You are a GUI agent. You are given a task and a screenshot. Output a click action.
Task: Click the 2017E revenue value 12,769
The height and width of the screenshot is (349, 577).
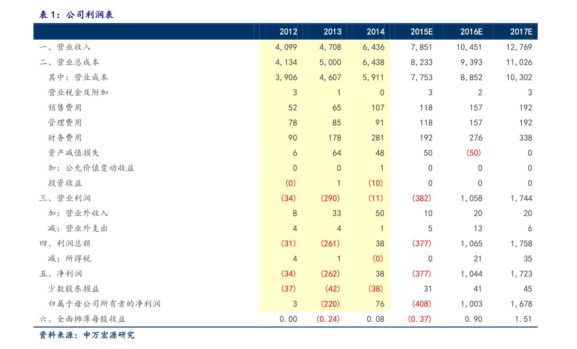point(519,47)
